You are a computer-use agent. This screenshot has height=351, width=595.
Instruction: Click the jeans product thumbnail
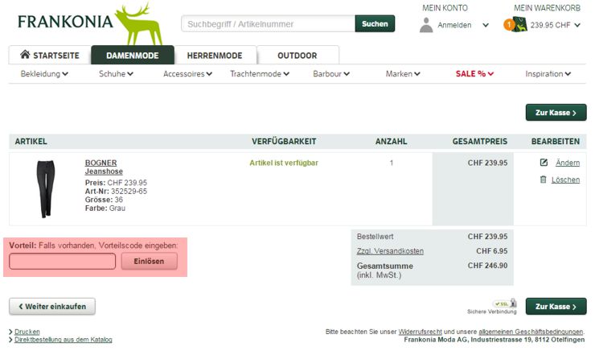(x=46, y=188)
